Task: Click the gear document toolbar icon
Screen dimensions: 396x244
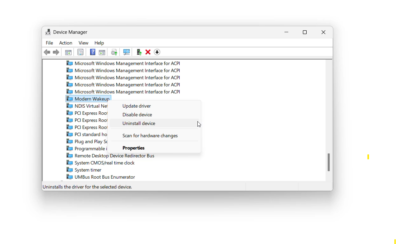Action: click(114, 52)
